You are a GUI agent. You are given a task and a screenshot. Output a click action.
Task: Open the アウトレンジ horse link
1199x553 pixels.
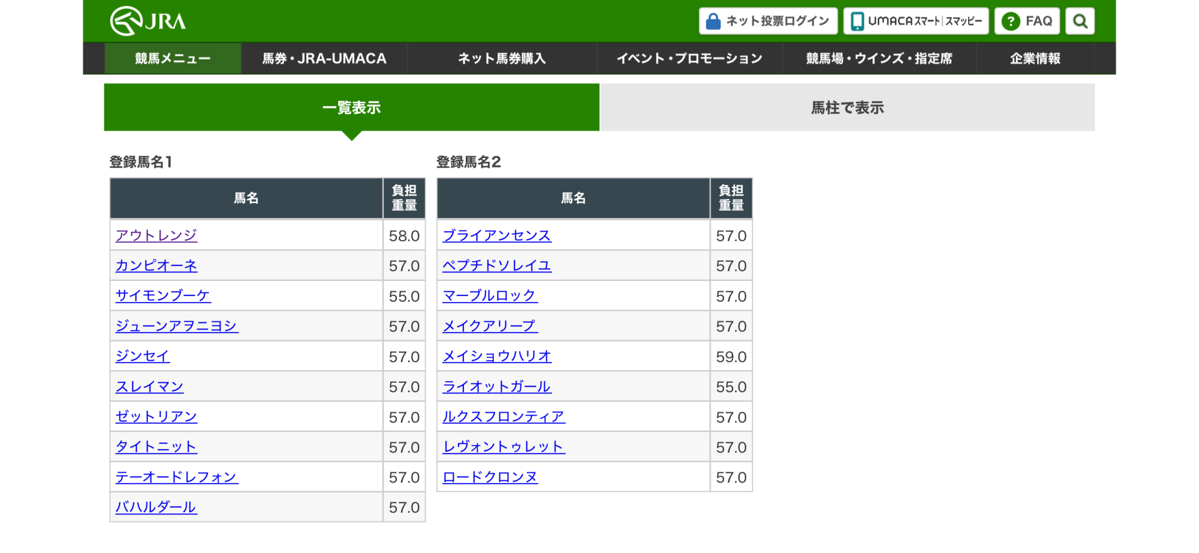(156, 235)
